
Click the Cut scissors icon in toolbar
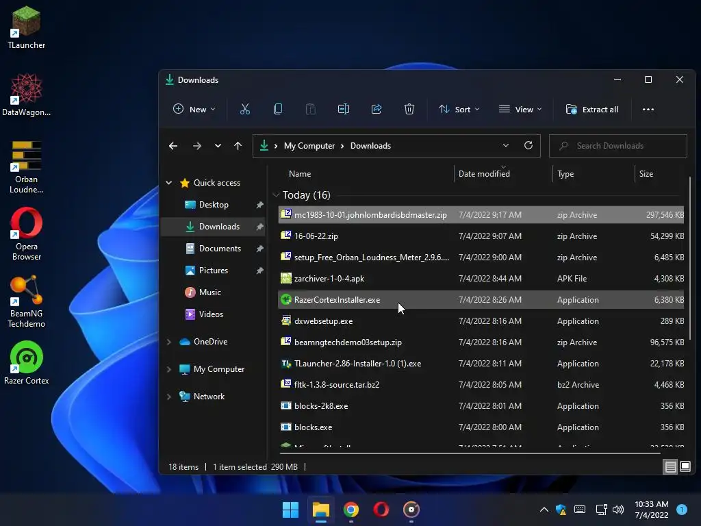pos(245,109)
